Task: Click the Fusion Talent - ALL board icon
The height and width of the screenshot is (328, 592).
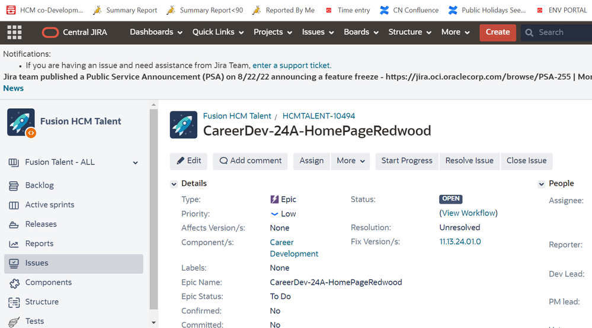Action: click(x=14, y=162)
